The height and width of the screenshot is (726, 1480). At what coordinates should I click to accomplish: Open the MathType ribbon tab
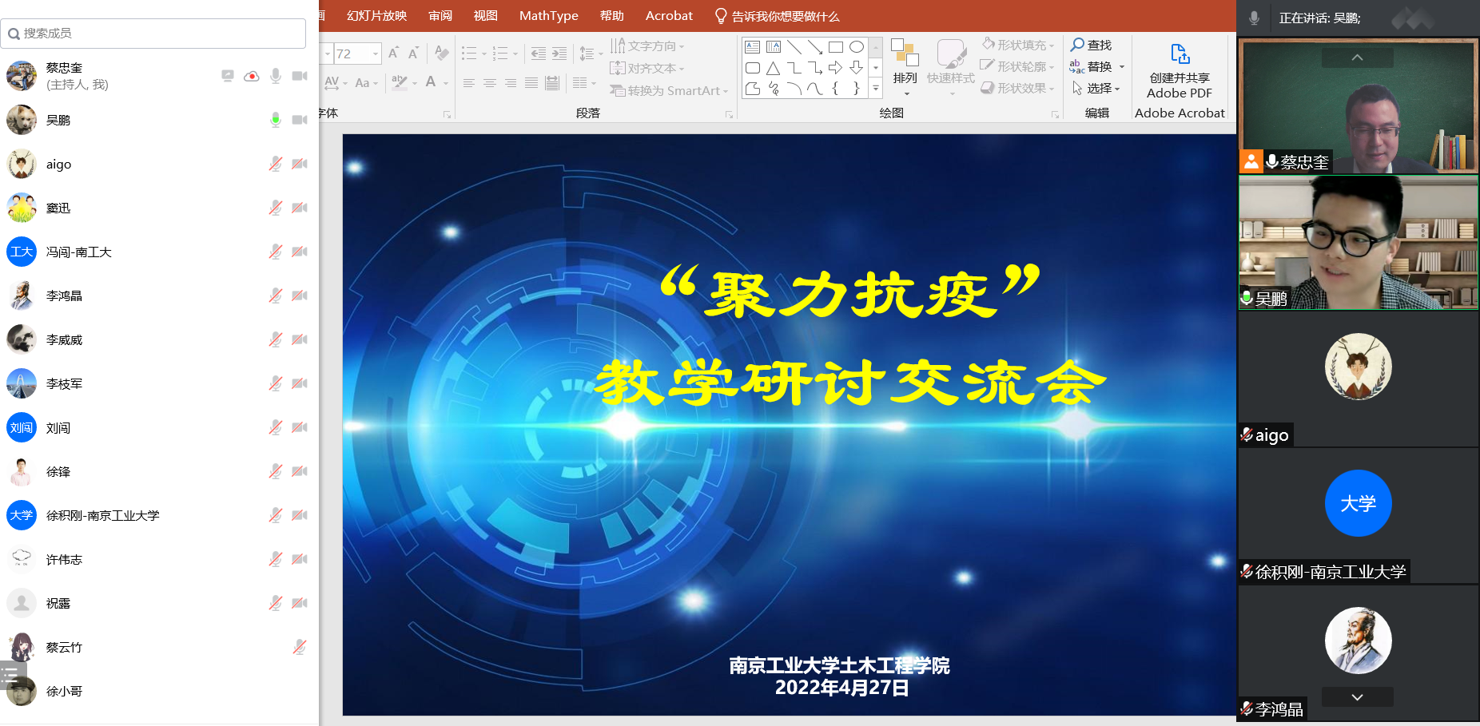(x=548, y=16)
